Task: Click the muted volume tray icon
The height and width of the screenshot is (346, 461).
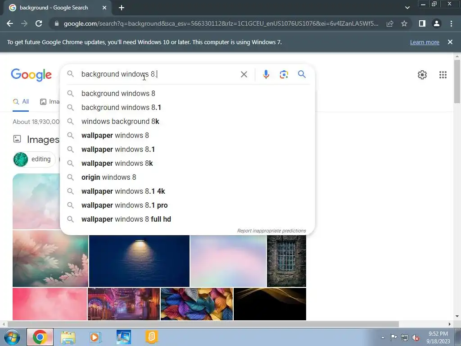Action: point(416,338)
